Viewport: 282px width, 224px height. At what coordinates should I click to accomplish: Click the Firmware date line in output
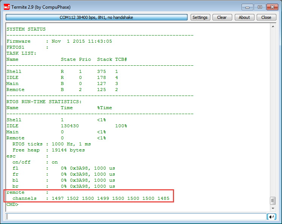[59, 41]
